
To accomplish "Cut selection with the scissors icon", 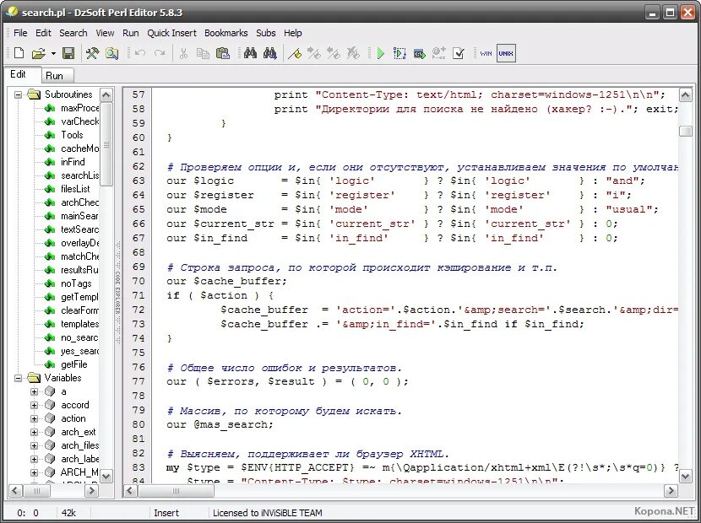I will [183, 54].
